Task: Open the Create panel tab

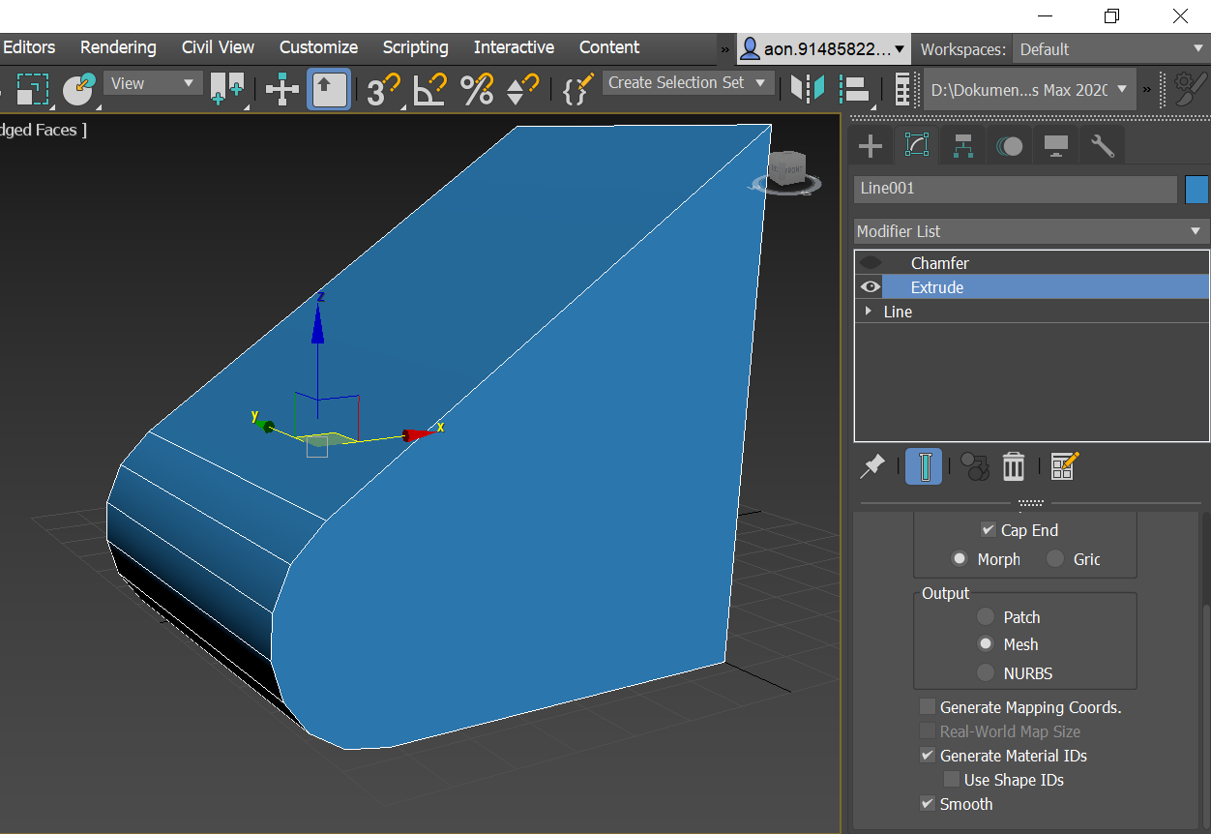Action: tap(871, 146)
